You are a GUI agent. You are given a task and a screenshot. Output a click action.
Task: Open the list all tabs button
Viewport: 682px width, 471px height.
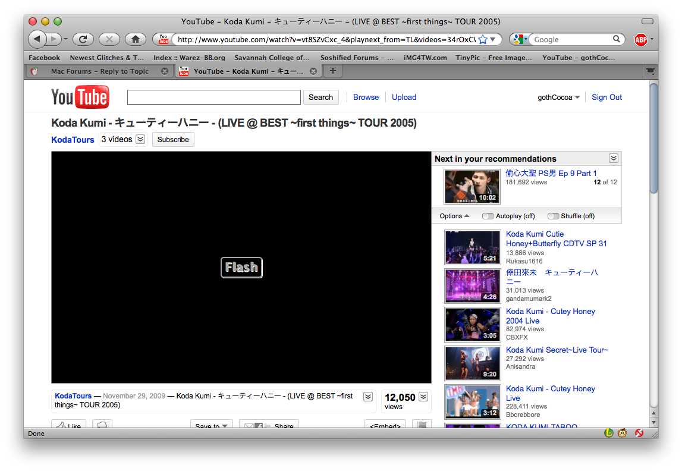650,71
